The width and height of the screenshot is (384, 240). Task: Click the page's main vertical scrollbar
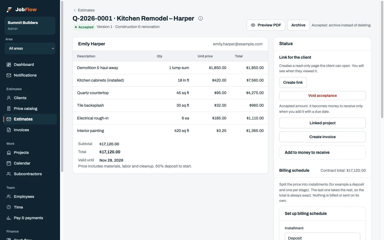pos(382,60)
